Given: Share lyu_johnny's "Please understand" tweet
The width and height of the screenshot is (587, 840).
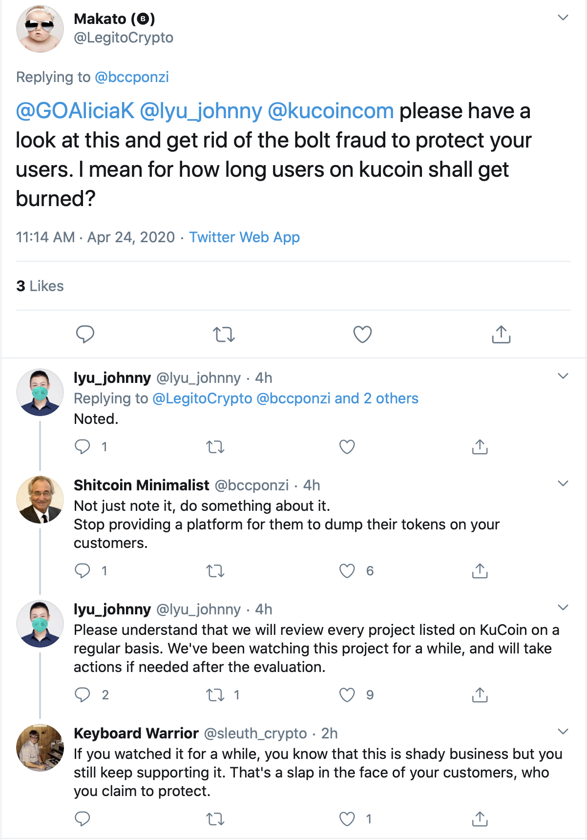Looking at the screenshot, I should (480, 695).
